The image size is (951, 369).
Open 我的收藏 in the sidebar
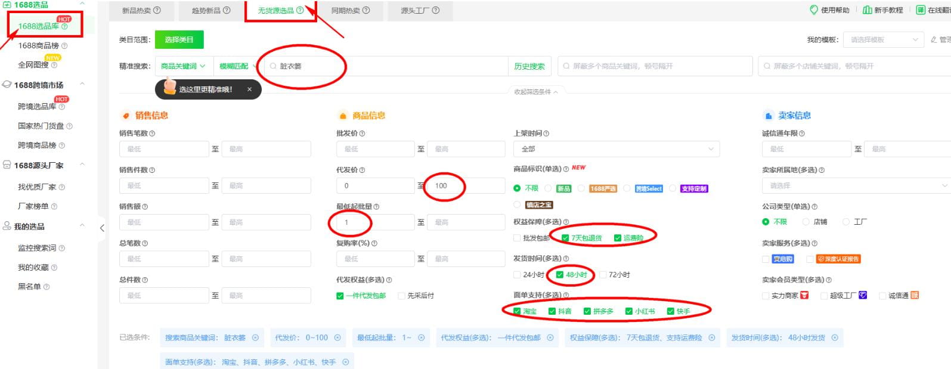33,268
